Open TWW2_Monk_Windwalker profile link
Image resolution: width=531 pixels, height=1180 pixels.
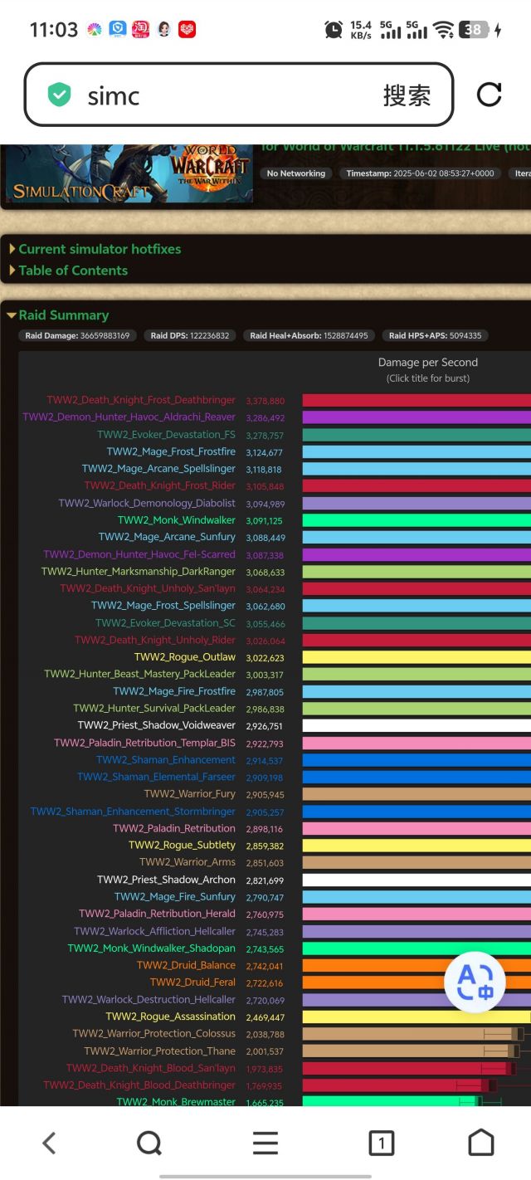click(176, 520)
